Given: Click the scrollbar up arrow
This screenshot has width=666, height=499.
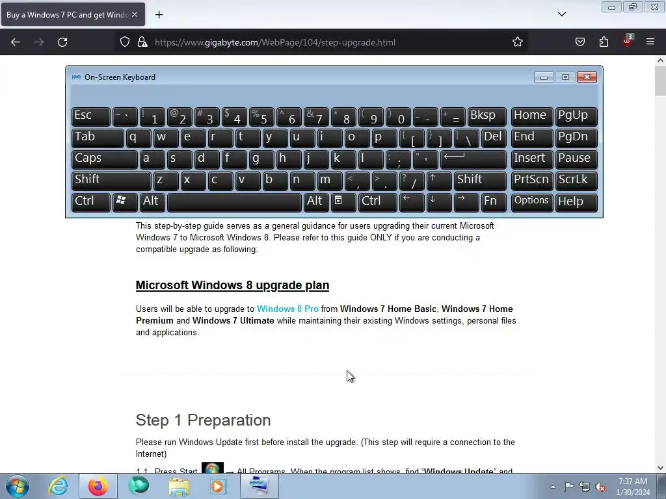Looking at the screenshot, I should [x=660, y=60].
